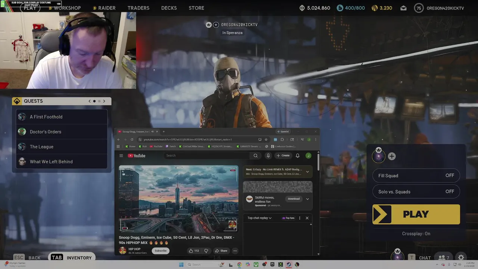Open the green J account avatar on YouTube
This screenshot has width=478, height=269.
coord(308,156)
